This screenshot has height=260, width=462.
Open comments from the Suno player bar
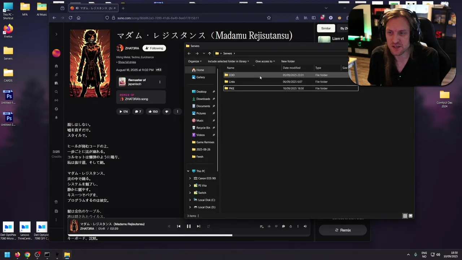[x=283, y=226]
